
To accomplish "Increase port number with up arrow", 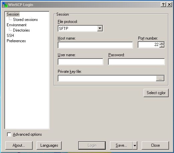I will point(162,43).
